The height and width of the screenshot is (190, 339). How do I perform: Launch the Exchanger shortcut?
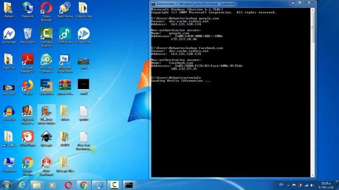[9, 36]
